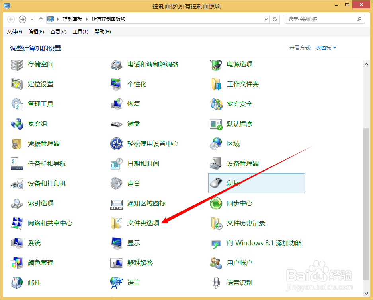Open the 工具(T) menu
The width and height of the screenshot is (373, 300).
point(80,32)
